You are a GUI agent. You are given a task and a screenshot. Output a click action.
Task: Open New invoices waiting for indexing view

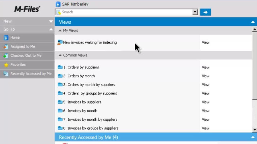click(x=90, y=42)
